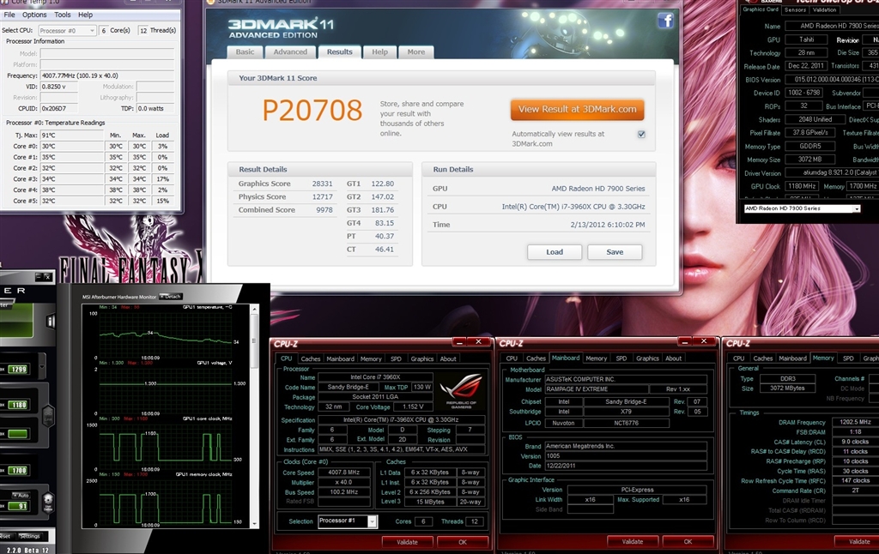Screen dimensions: 879x554
Task: Click Afterburner fan speed value 91
Action: 19,506
